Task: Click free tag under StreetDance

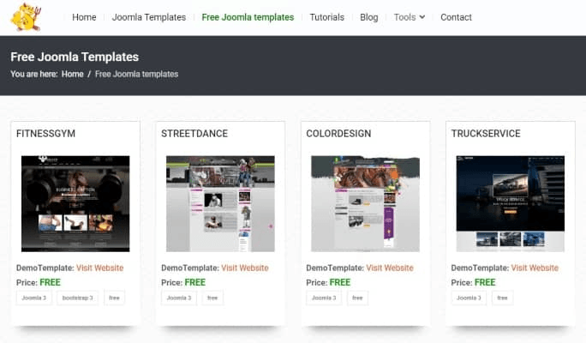Action: (x=212, y=298)
